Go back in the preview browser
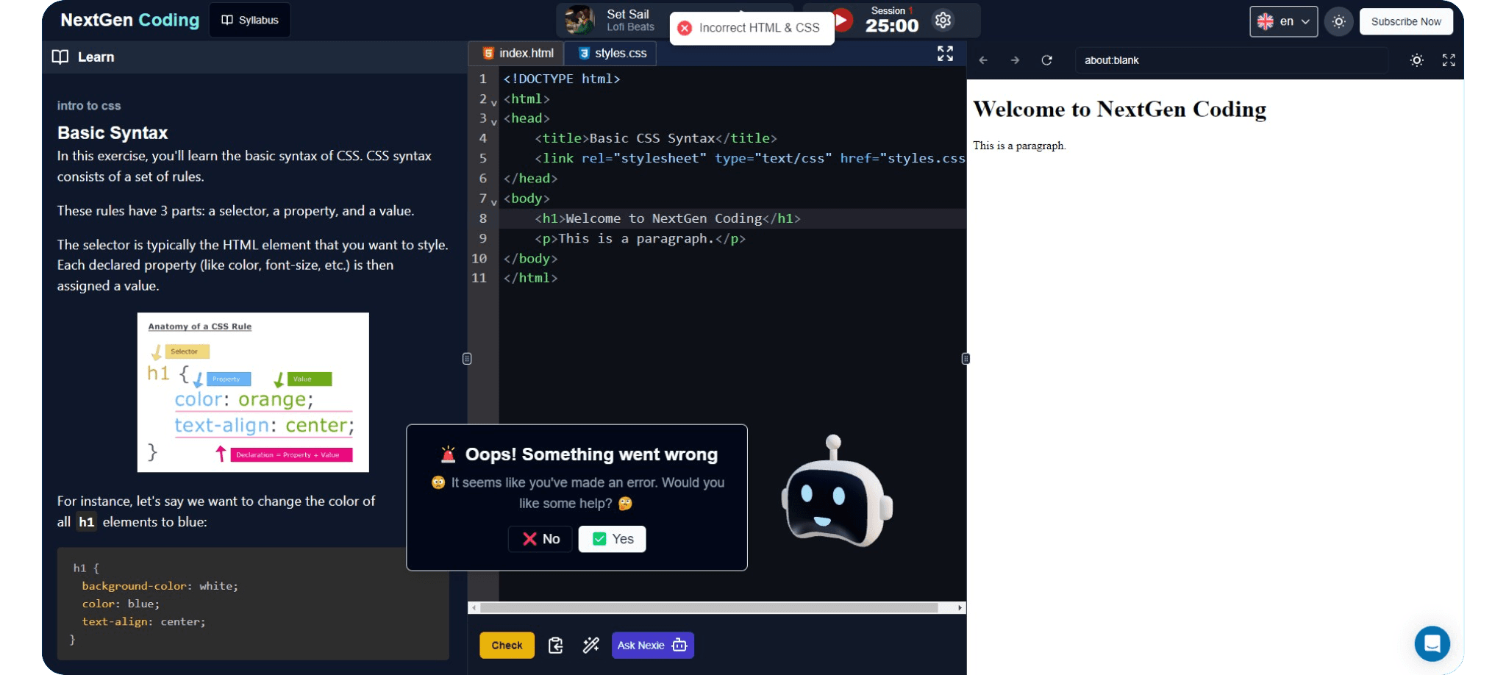 tap(983, 60)
